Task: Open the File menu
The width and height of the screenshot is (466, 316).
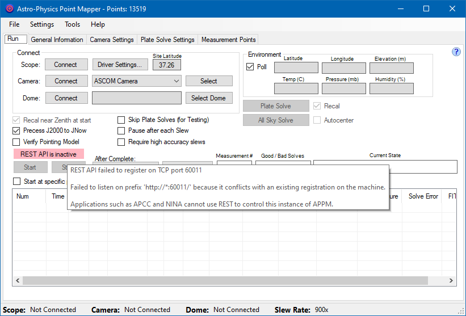Action: point(14,24)
